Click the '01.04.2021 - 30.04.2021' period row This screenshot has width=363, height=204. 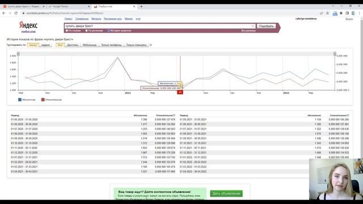pos(93,172)
